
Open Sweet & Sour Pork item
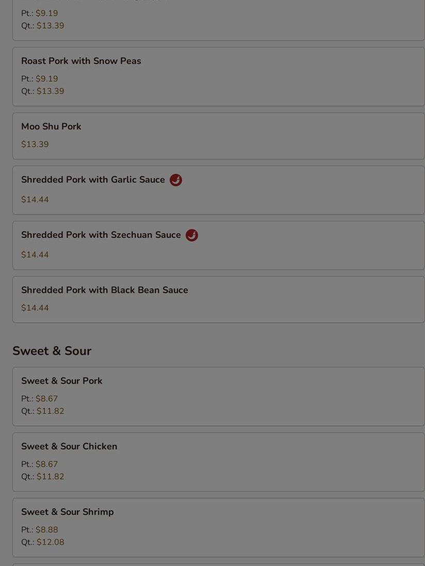(x=219, y=396)
